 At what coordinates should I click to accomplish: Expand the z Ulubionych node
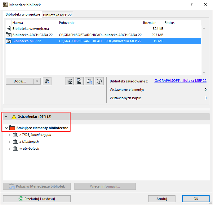pyautogui.click(x=9, y=142)
